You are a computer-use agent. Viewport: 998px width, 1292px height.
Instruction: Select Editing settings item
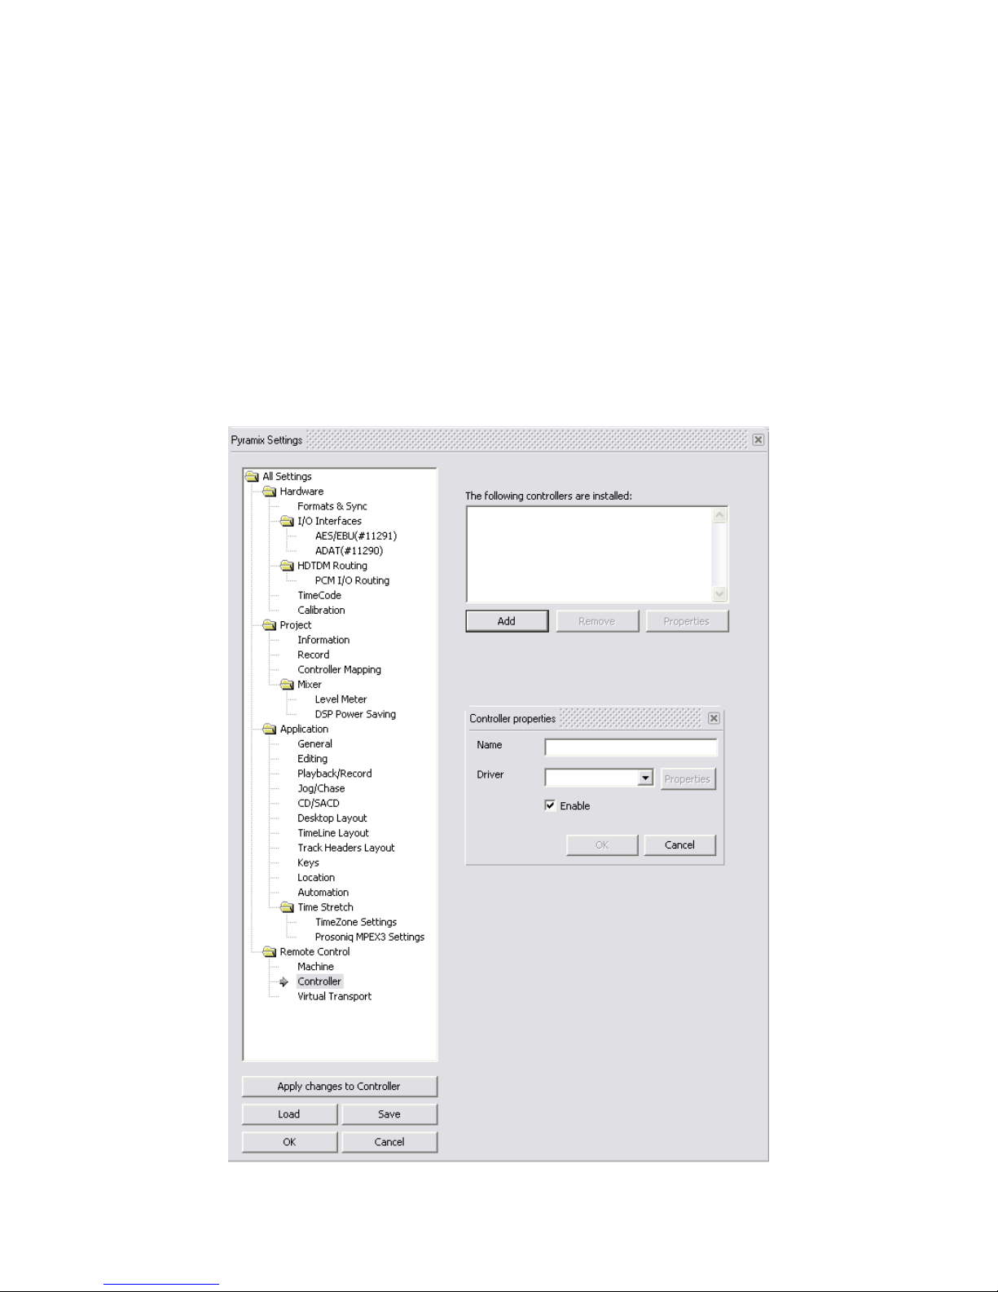[x=312, y=759]
